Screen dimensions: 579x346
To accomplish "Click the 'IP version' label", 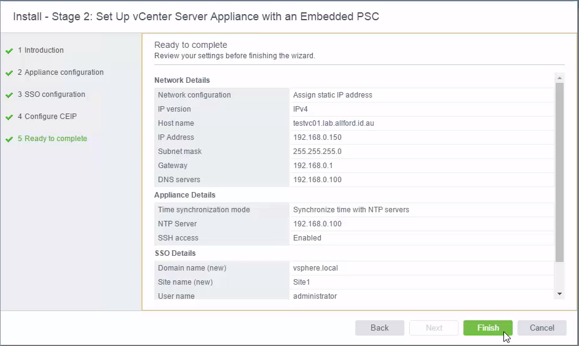I will point(175,109).
